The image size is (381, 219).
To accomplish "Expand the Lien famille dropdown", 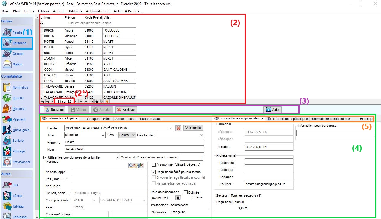I will pos(201,135).
